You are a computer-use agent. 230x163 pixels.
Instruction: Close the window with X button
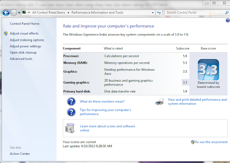(x=224, y=3)
